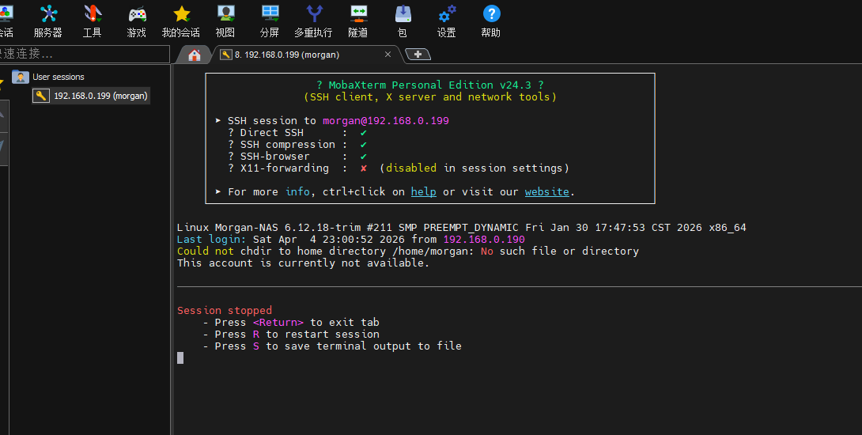
Task: Select the User sessions folder
Action: coord(48,77)
